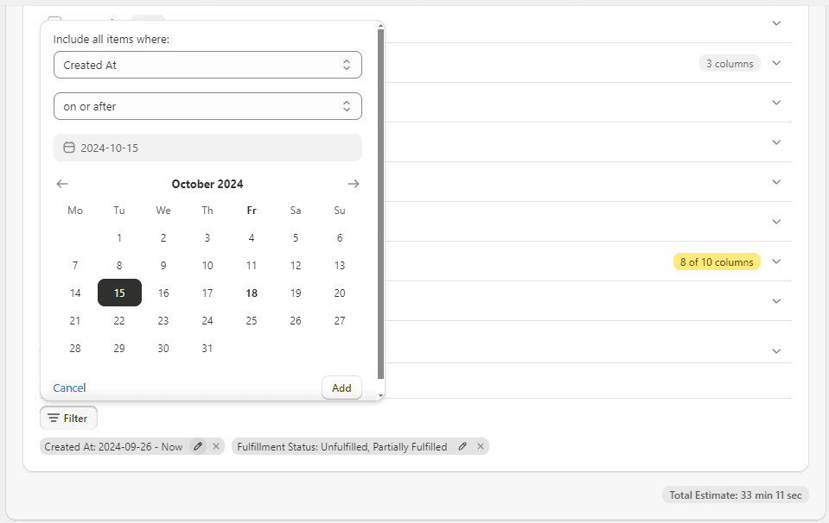
Task: Click the 2024-10-15 date input field
Action: click(207, 148)
